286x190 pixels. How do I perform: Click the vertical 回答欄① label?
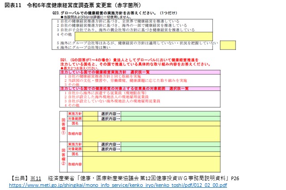tap(63, 127)
